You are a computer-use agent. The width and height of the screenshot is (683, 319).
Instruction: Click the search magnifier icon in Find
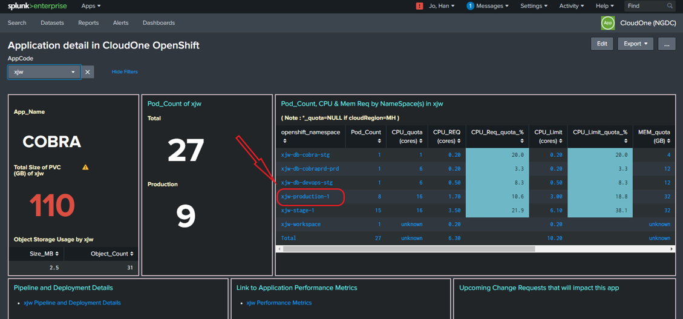pos(670,6)
